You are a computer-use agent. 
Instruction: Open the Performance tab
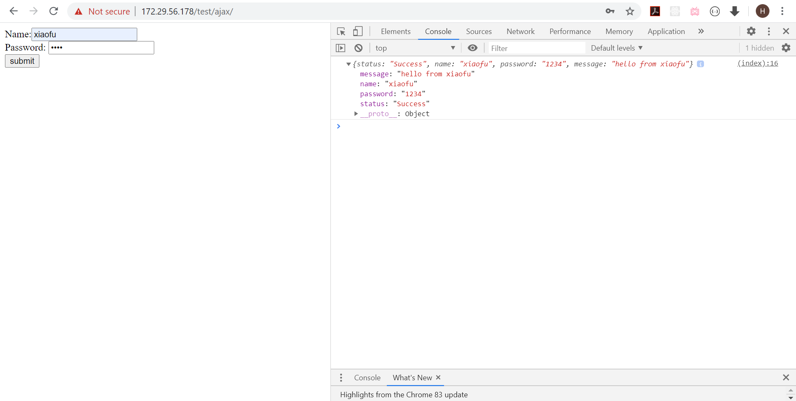click(570, 32)
